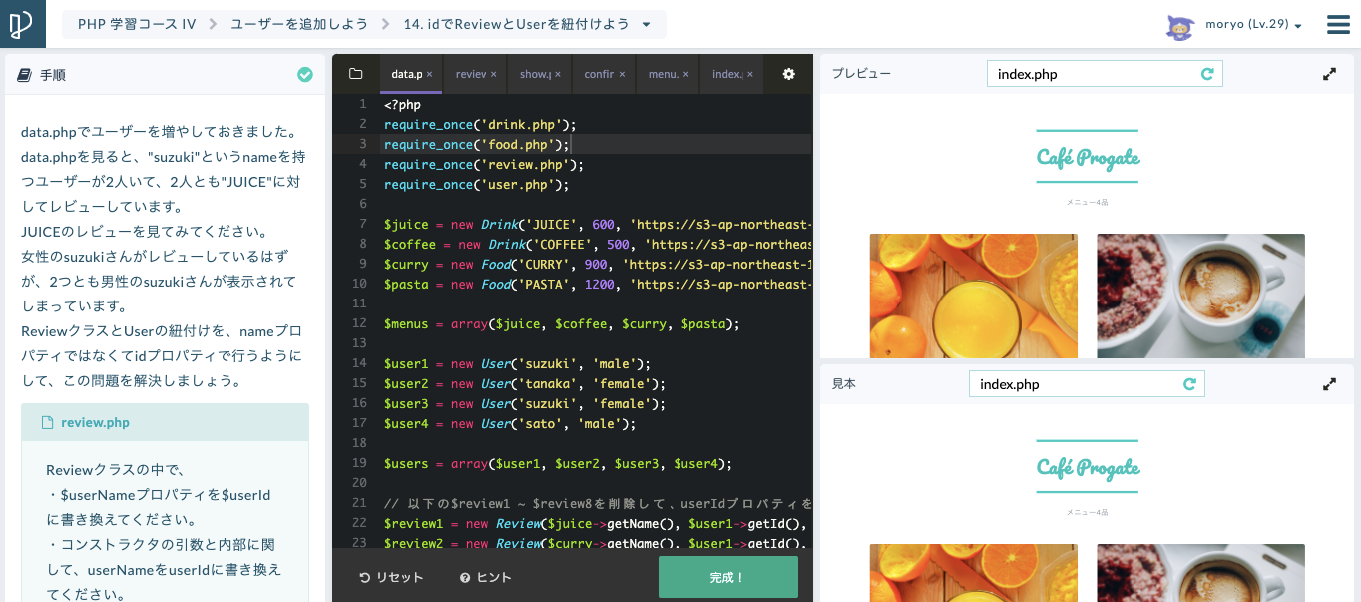Image resolution: width=1361 pixels, height=602 pixels.
Task: Go to PHP 学習コース IV breadcrumb
Action: point(136,24)
